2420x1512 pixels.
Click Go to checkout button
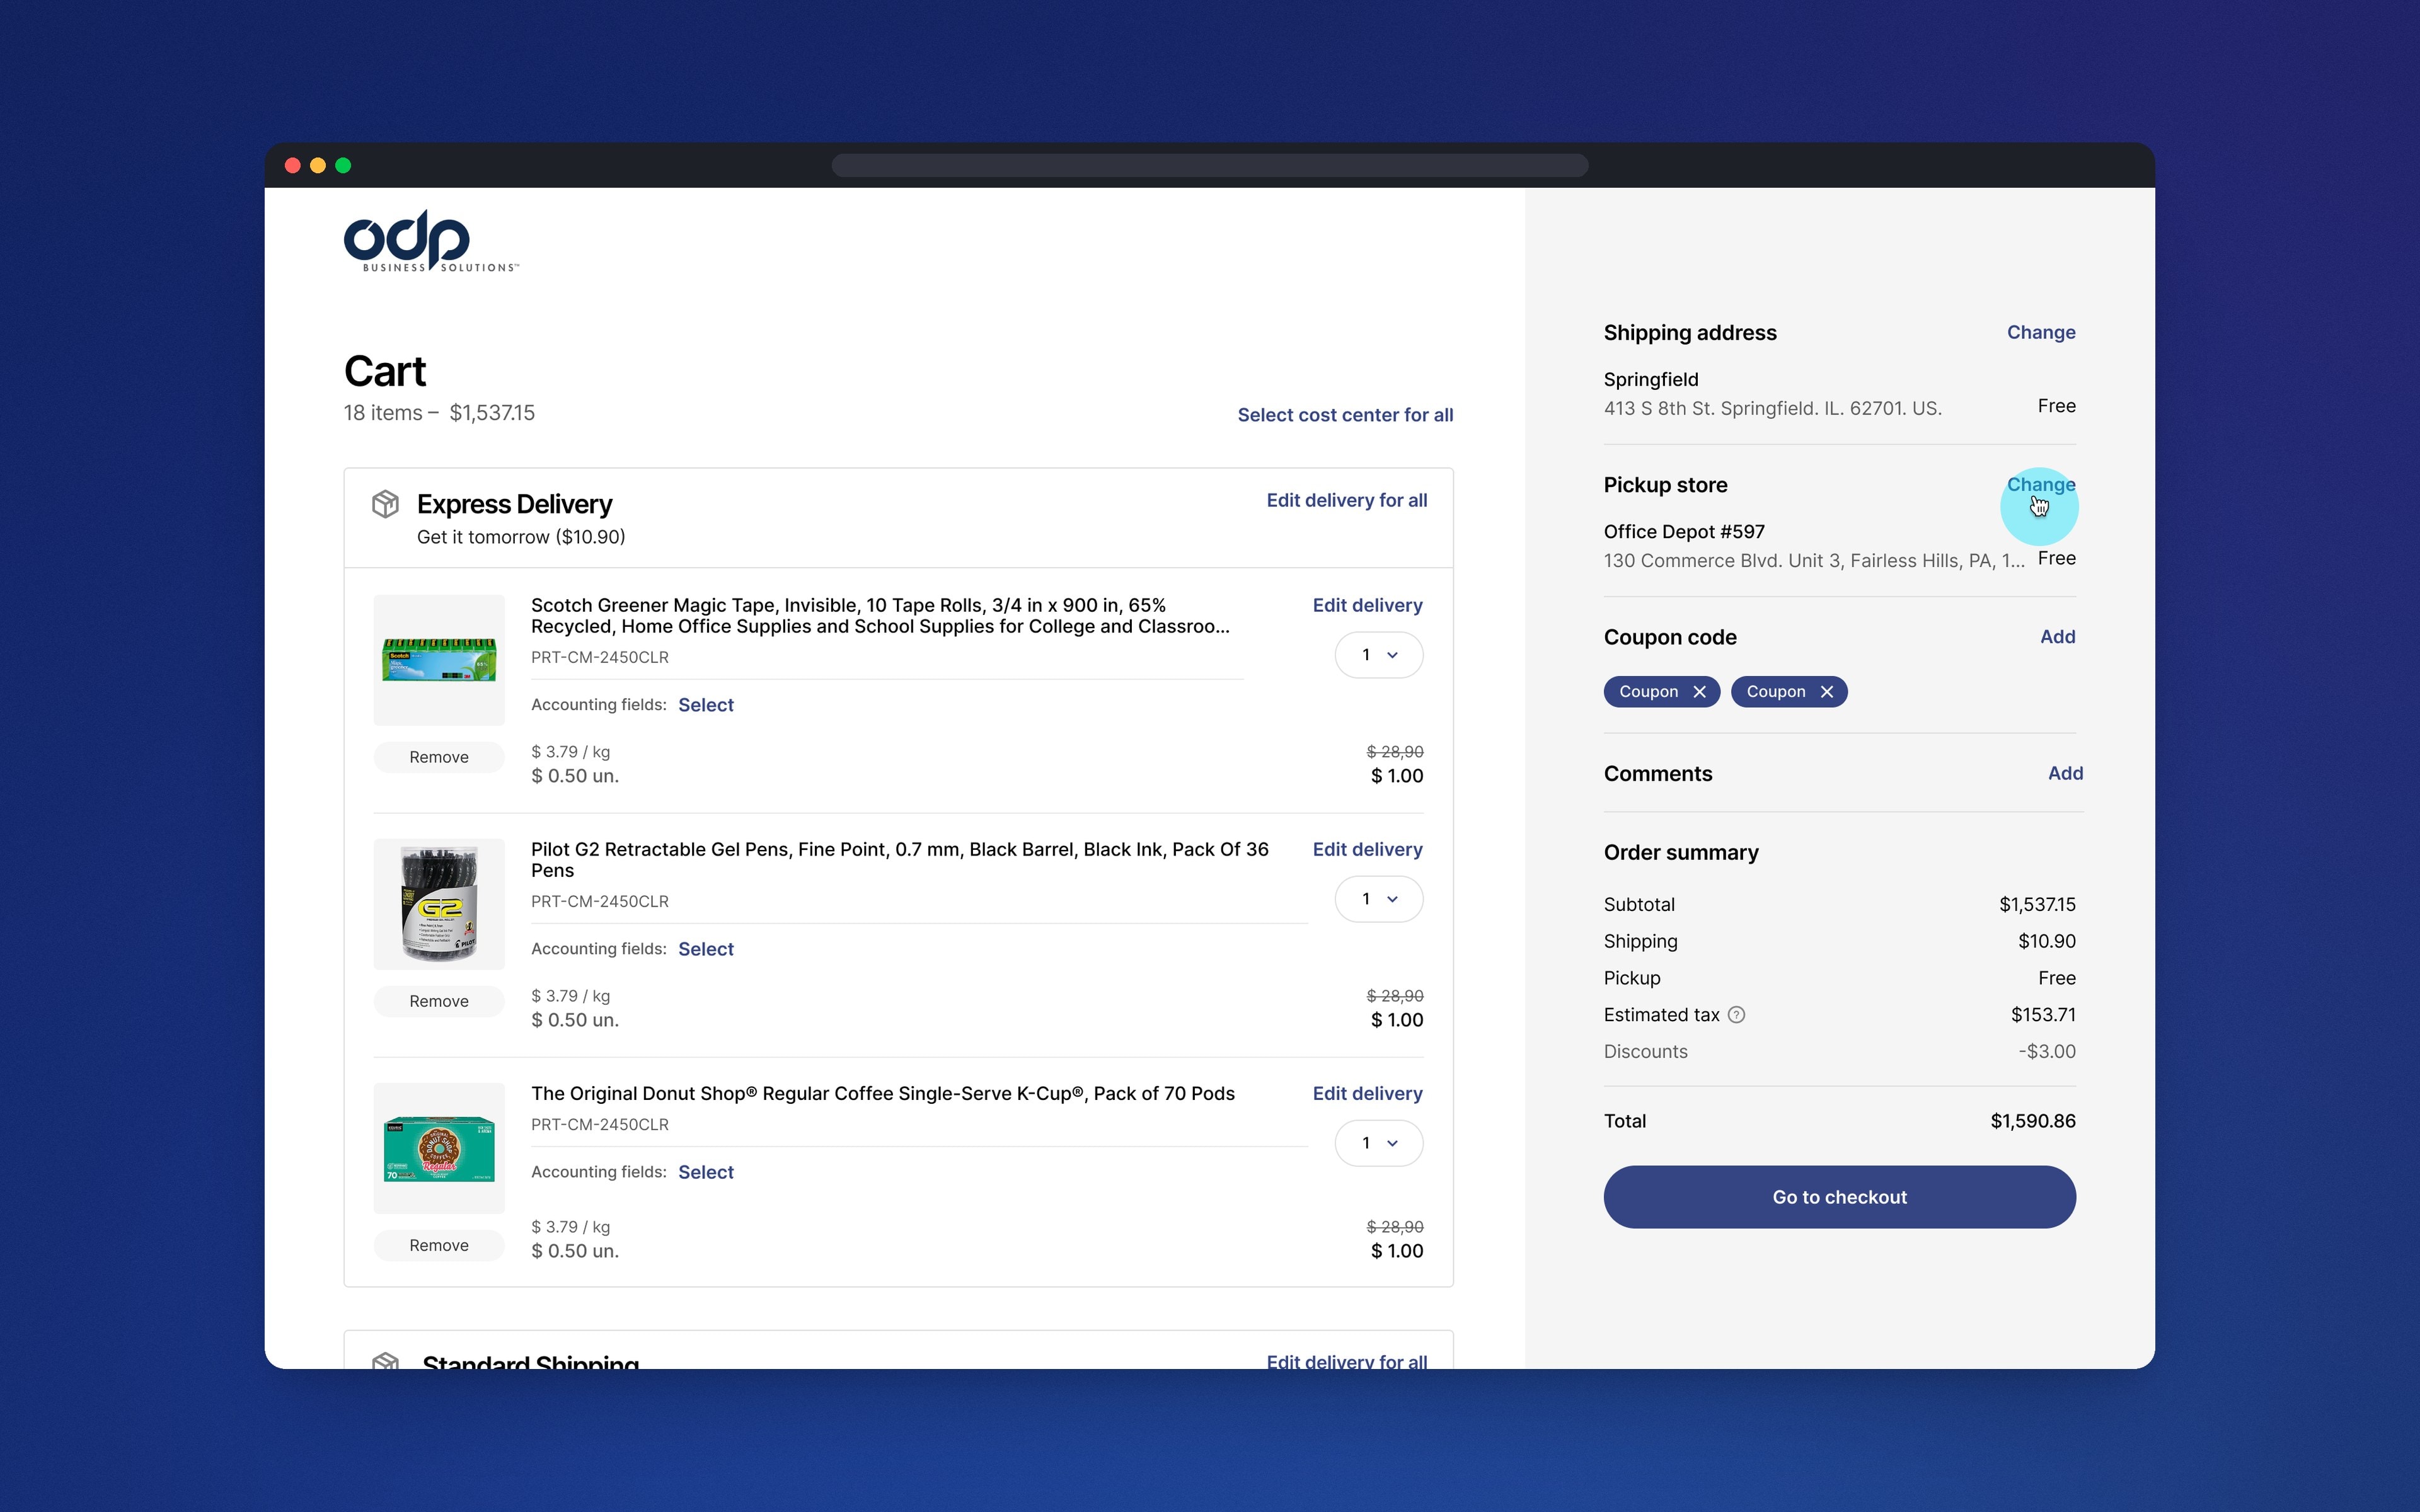pyautogui.click(x=1839, y=1197)
